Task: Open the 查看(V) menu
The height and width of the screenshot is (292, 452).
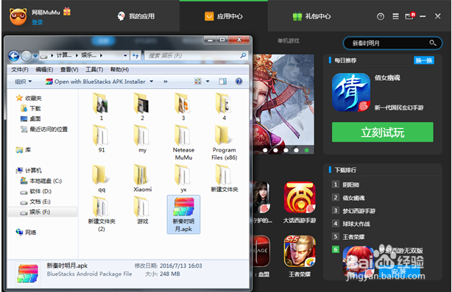Action: 69,69
